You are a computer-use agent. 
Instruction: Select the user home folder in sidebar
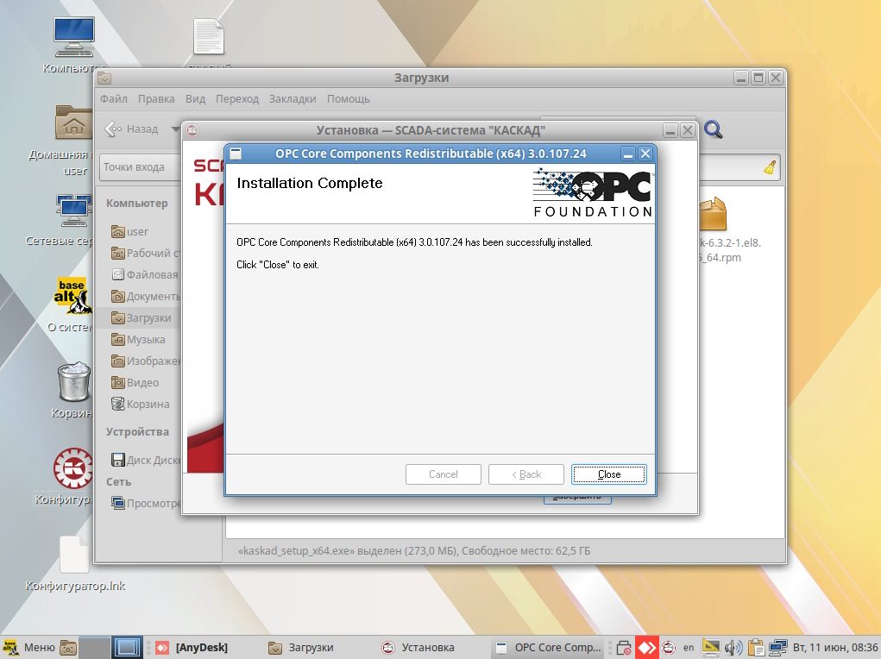[x=136, y=232]
